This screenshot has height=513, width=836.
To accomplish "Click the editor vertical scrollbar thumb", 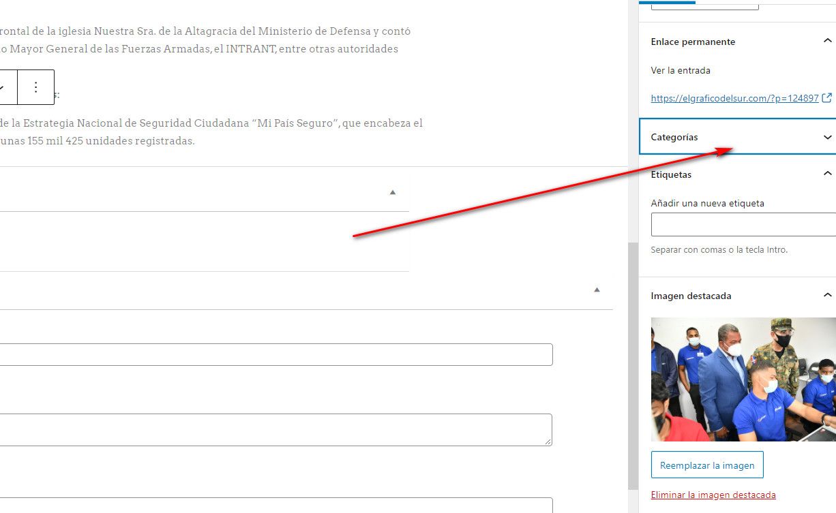I will pyautogui.click(x=633, y=364).
